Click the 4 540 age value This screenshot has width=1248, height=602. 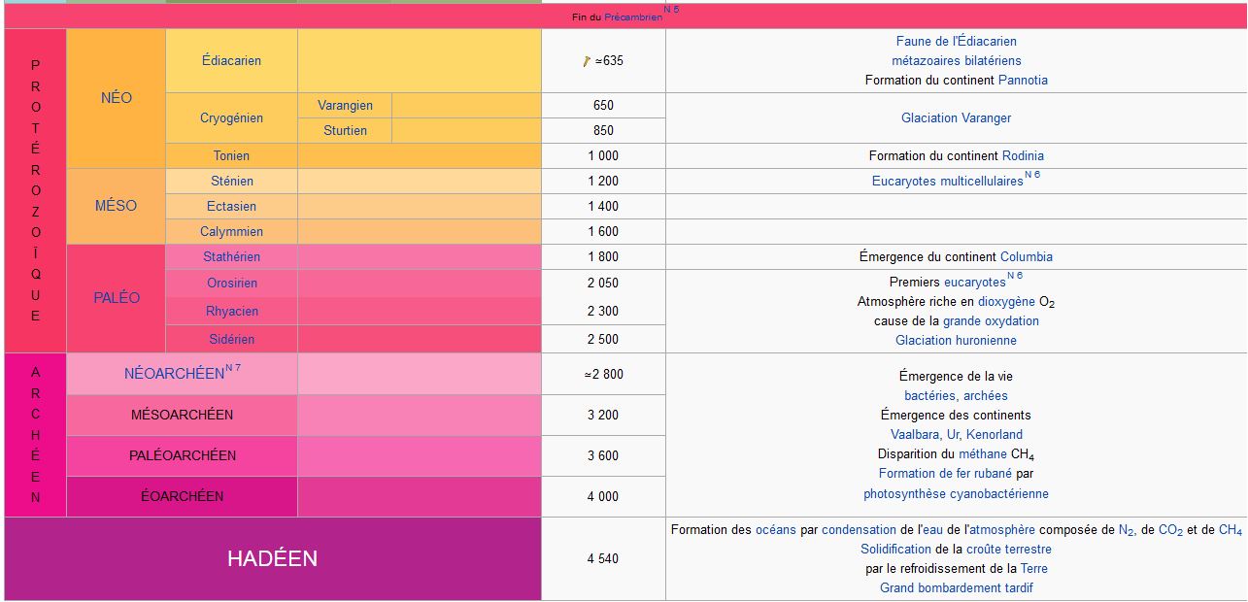pos(603,558)
